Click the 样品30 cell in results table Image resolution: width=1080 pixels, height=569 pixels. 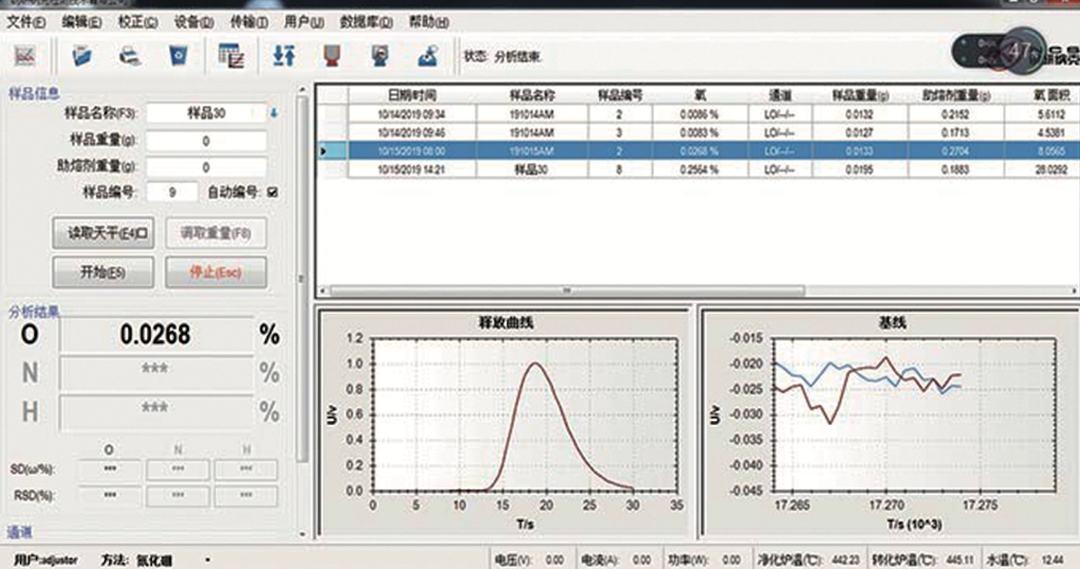click(x=531, y=169)
